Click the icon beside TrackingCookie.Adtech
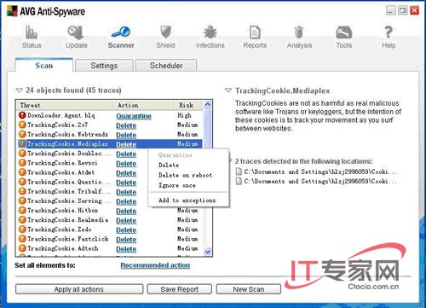This screenshot has height=308, width=426. pyautogui.click(x=22, y=248)
